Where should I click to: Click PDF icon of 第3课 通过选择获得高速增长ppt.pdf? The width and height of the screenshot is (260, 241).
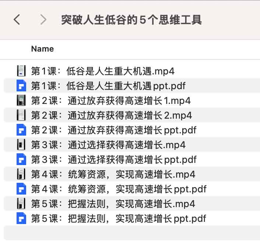tap(21, 159)
